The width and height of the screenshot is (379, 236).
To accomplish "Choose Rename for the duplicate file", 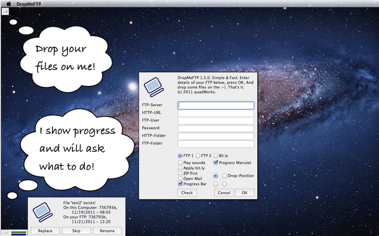I will tap(107, 231).
